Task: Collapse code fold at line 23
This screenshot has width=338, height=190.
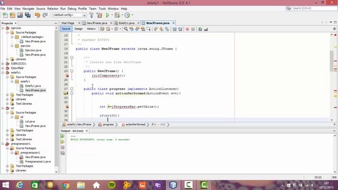Action: 72,71
